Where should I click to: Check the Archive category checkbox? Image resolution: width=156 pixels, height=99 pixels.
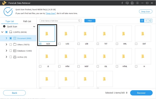11,57
